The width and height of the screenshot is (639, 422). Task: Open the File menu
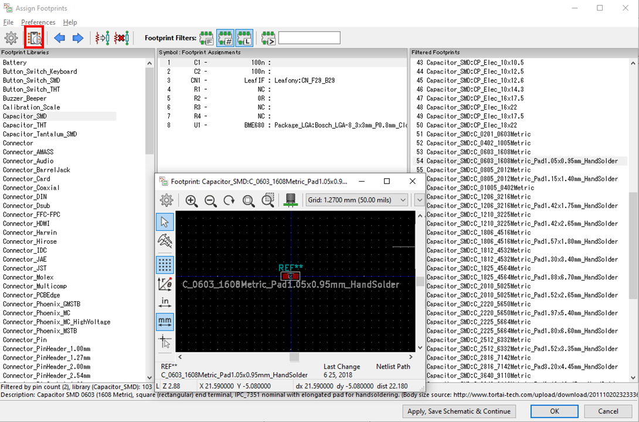click(8, 22)
